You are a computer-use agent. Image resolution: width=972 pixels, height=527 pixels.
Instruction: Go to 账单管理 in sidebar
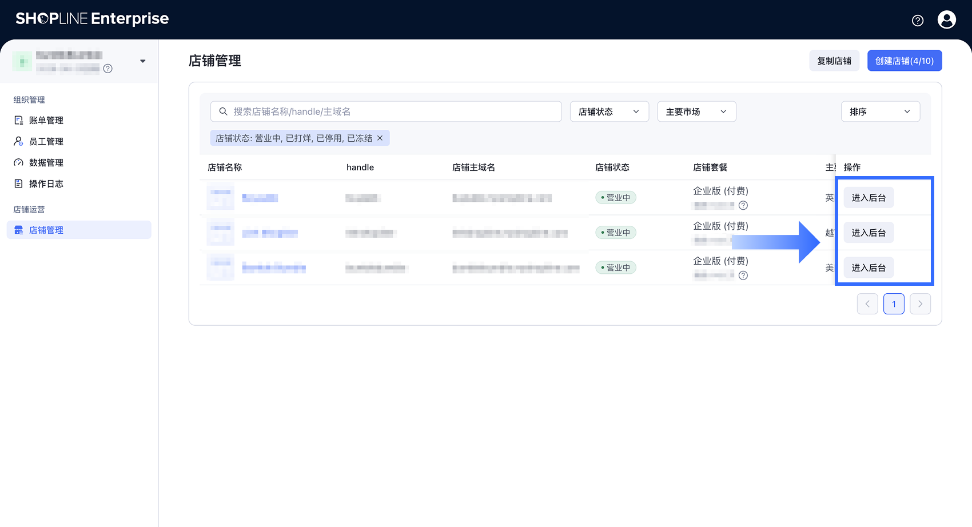pyautogui.click(x=46, y=121)
